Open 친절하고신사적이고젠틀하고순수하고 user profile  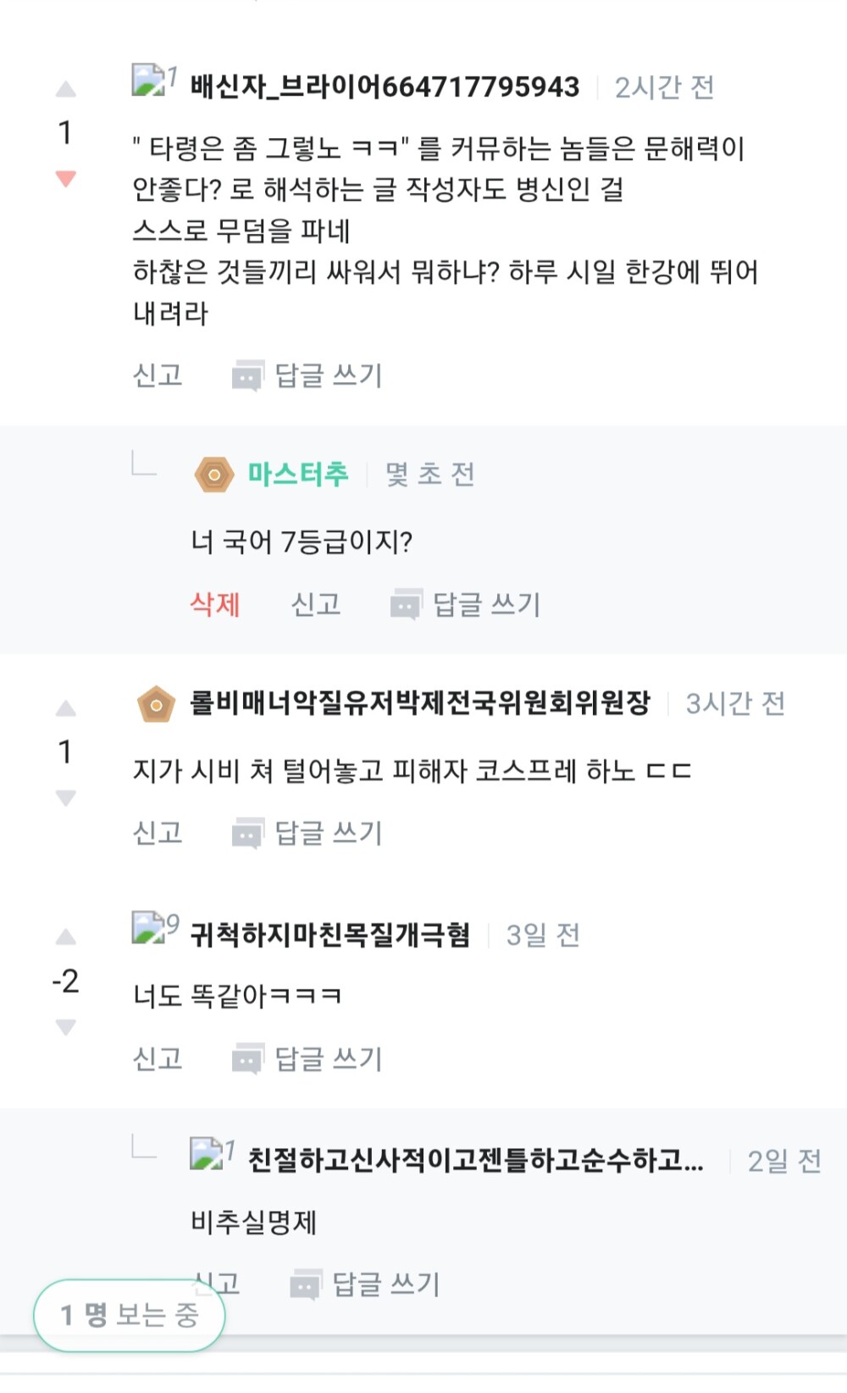(x=474, y=1159)
